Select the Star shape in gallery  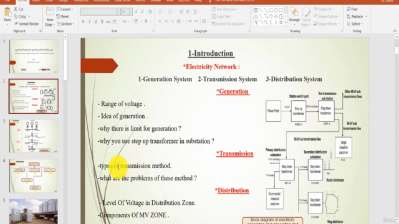281,22
